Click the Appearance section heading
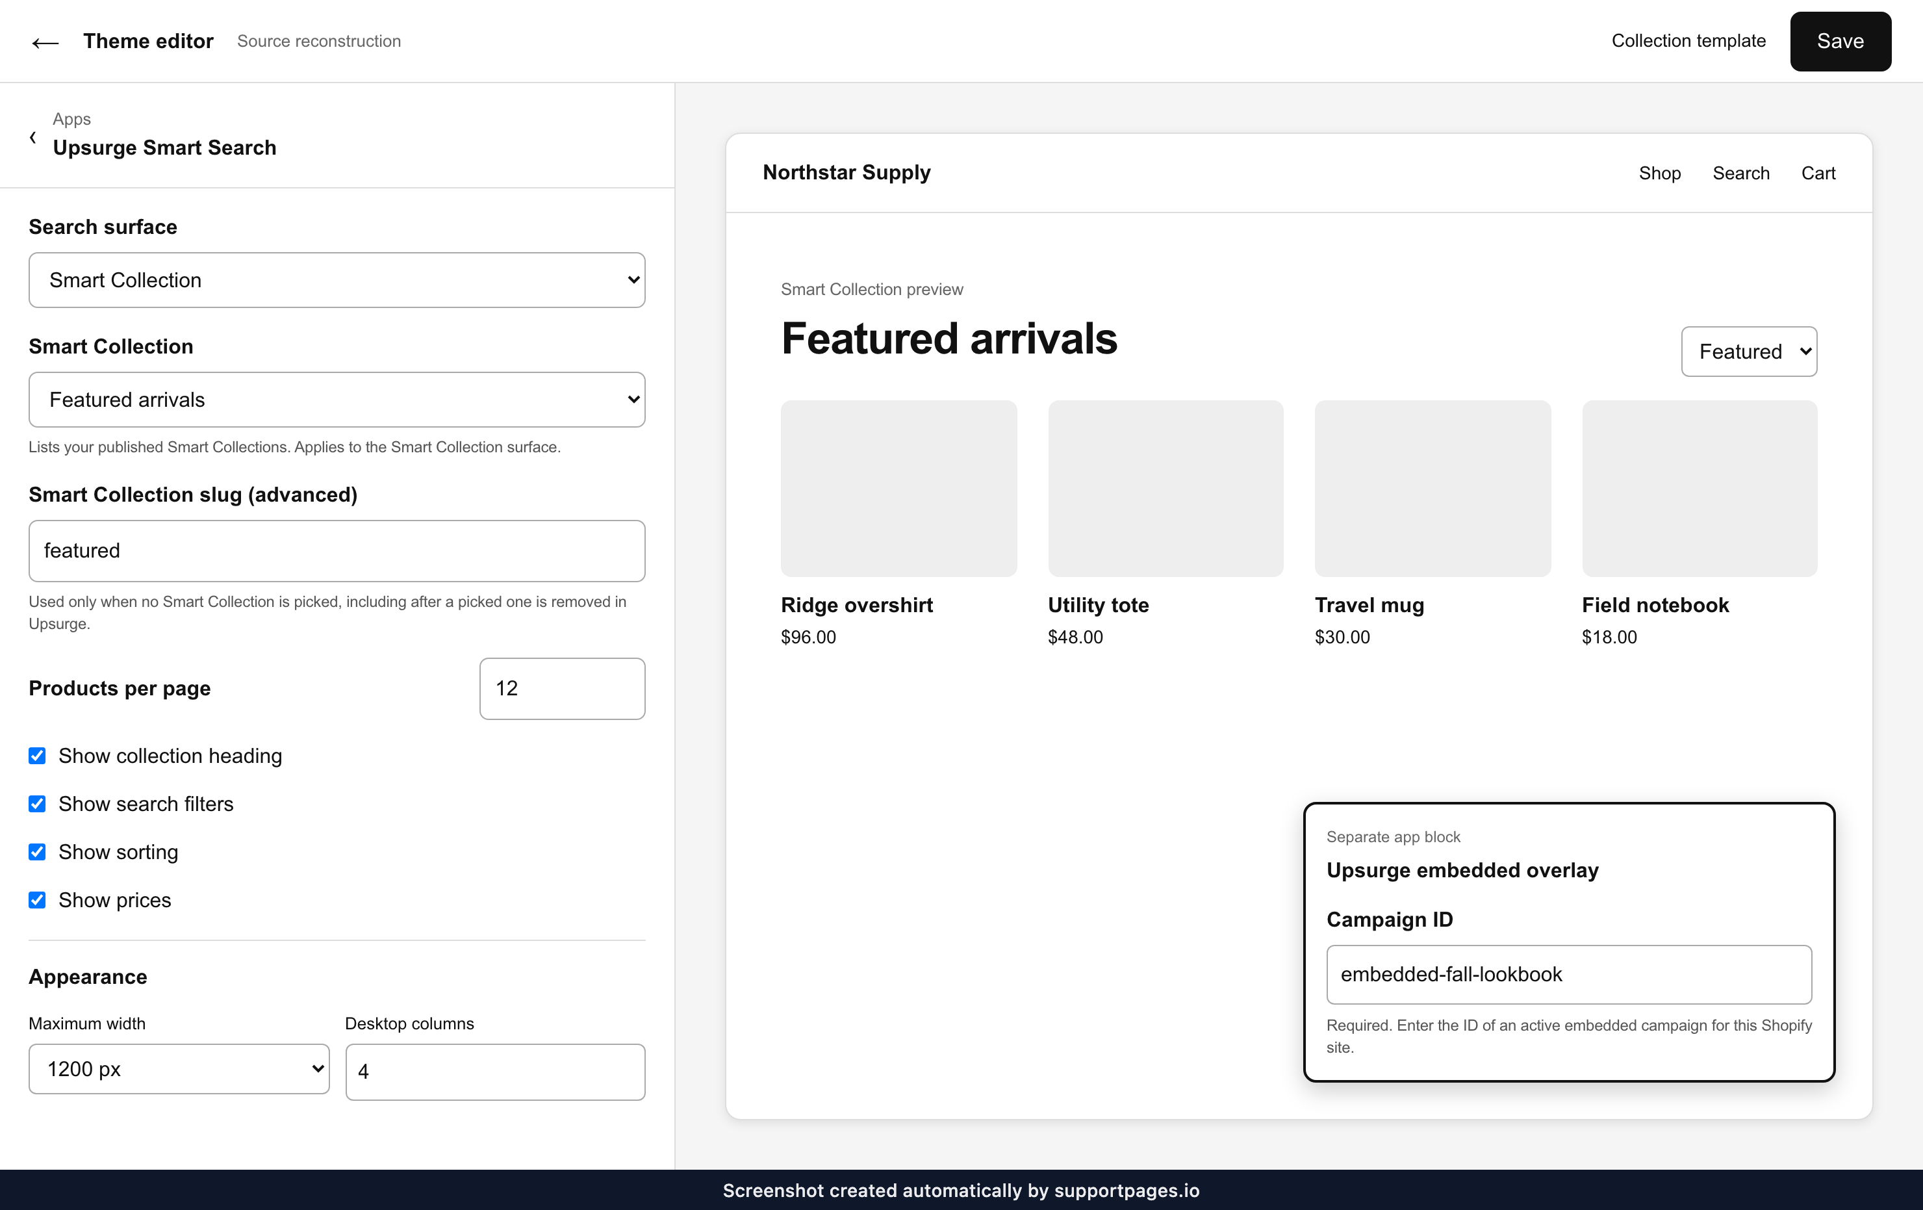The width and height of the screenshot is (1923, 1210). [x=88, y=977]
